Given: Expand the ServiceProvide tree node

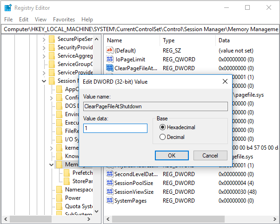Looking at the screenshot, I should tap(44, 73).
